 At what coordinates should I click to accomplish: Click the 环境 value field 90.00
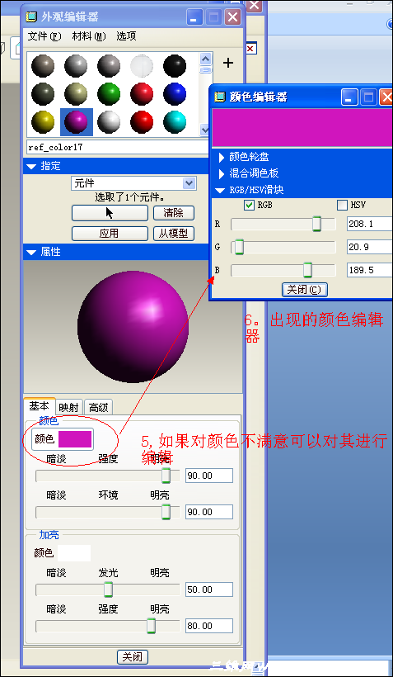tap(209, 512)
